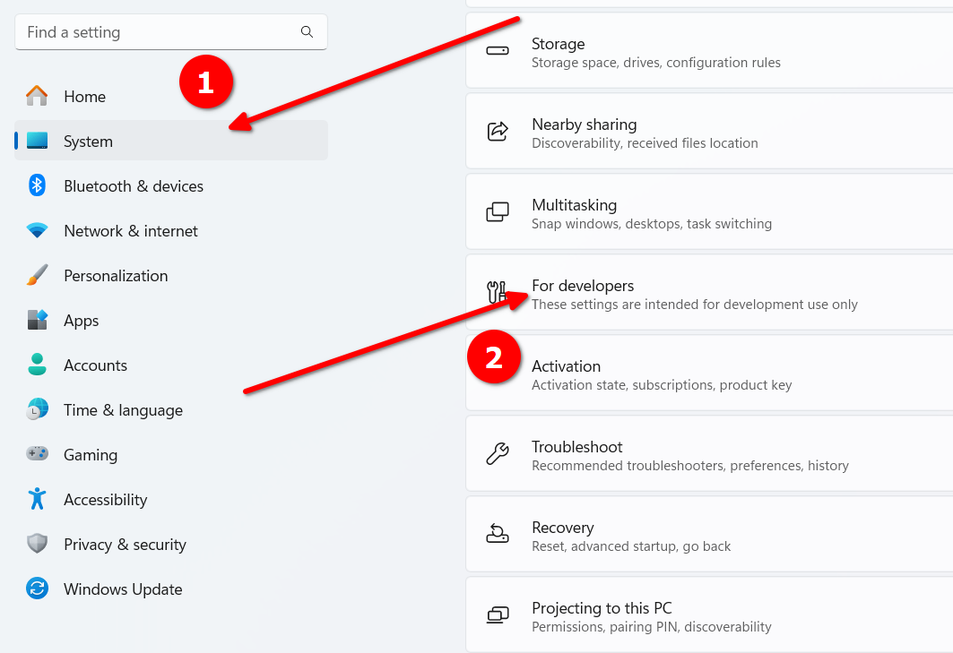This screenshot has height=653, width=953.
Task: Click the Bluetooth icon in sidebar
Action: (x=37, y=185)
